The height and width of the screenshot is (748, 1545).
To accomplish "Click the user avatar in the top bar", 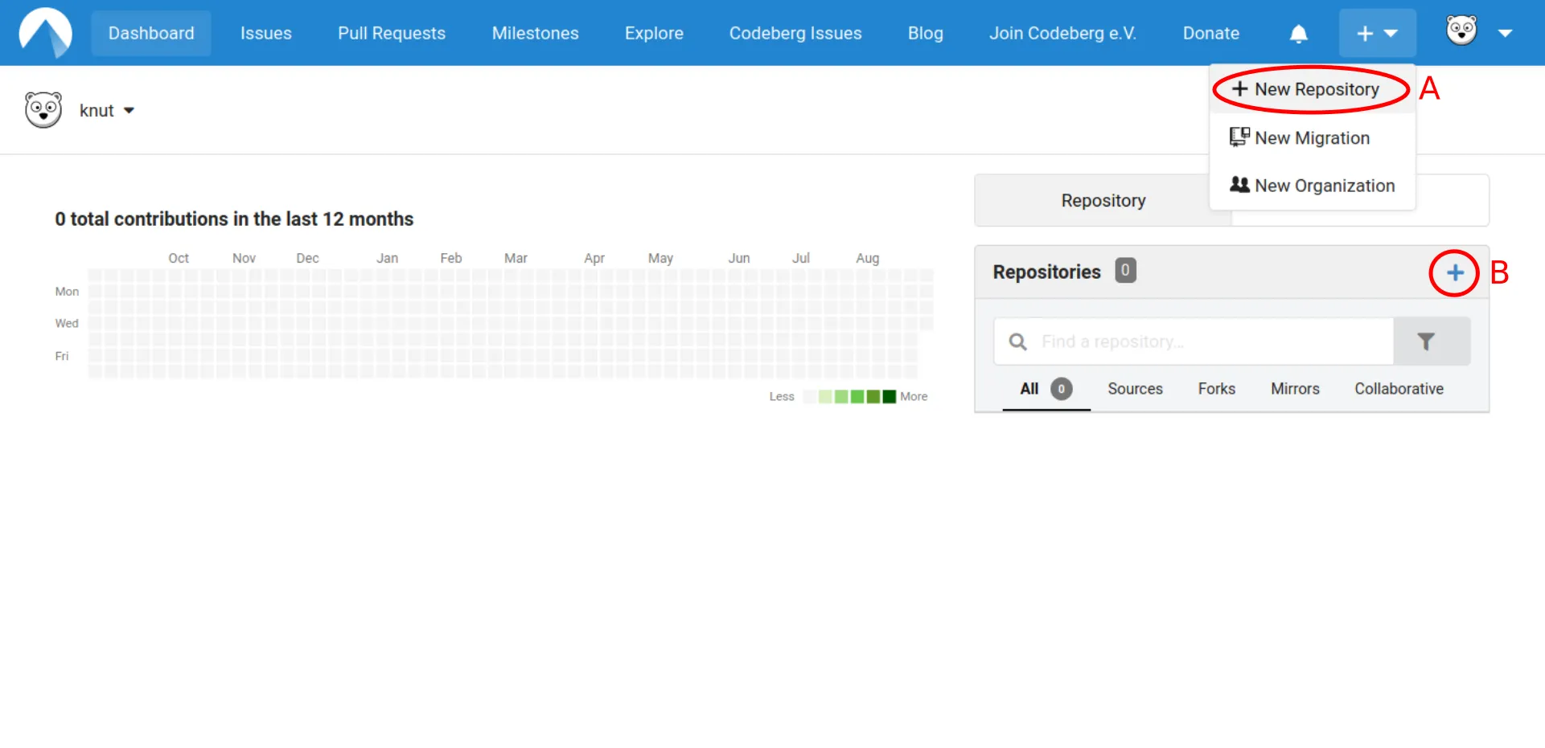I will click(x=1460, y=32).
